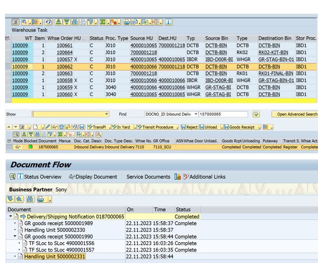
Task: Click the Unload toolbar button
Action: (x=211, y=127)
